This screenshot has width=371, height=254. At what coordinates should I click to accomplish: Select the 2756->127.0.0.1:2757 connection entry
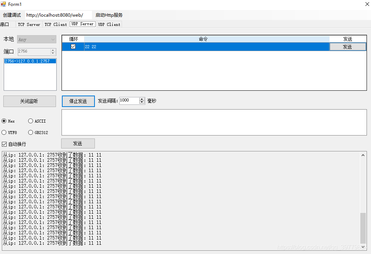pos(30,61)
